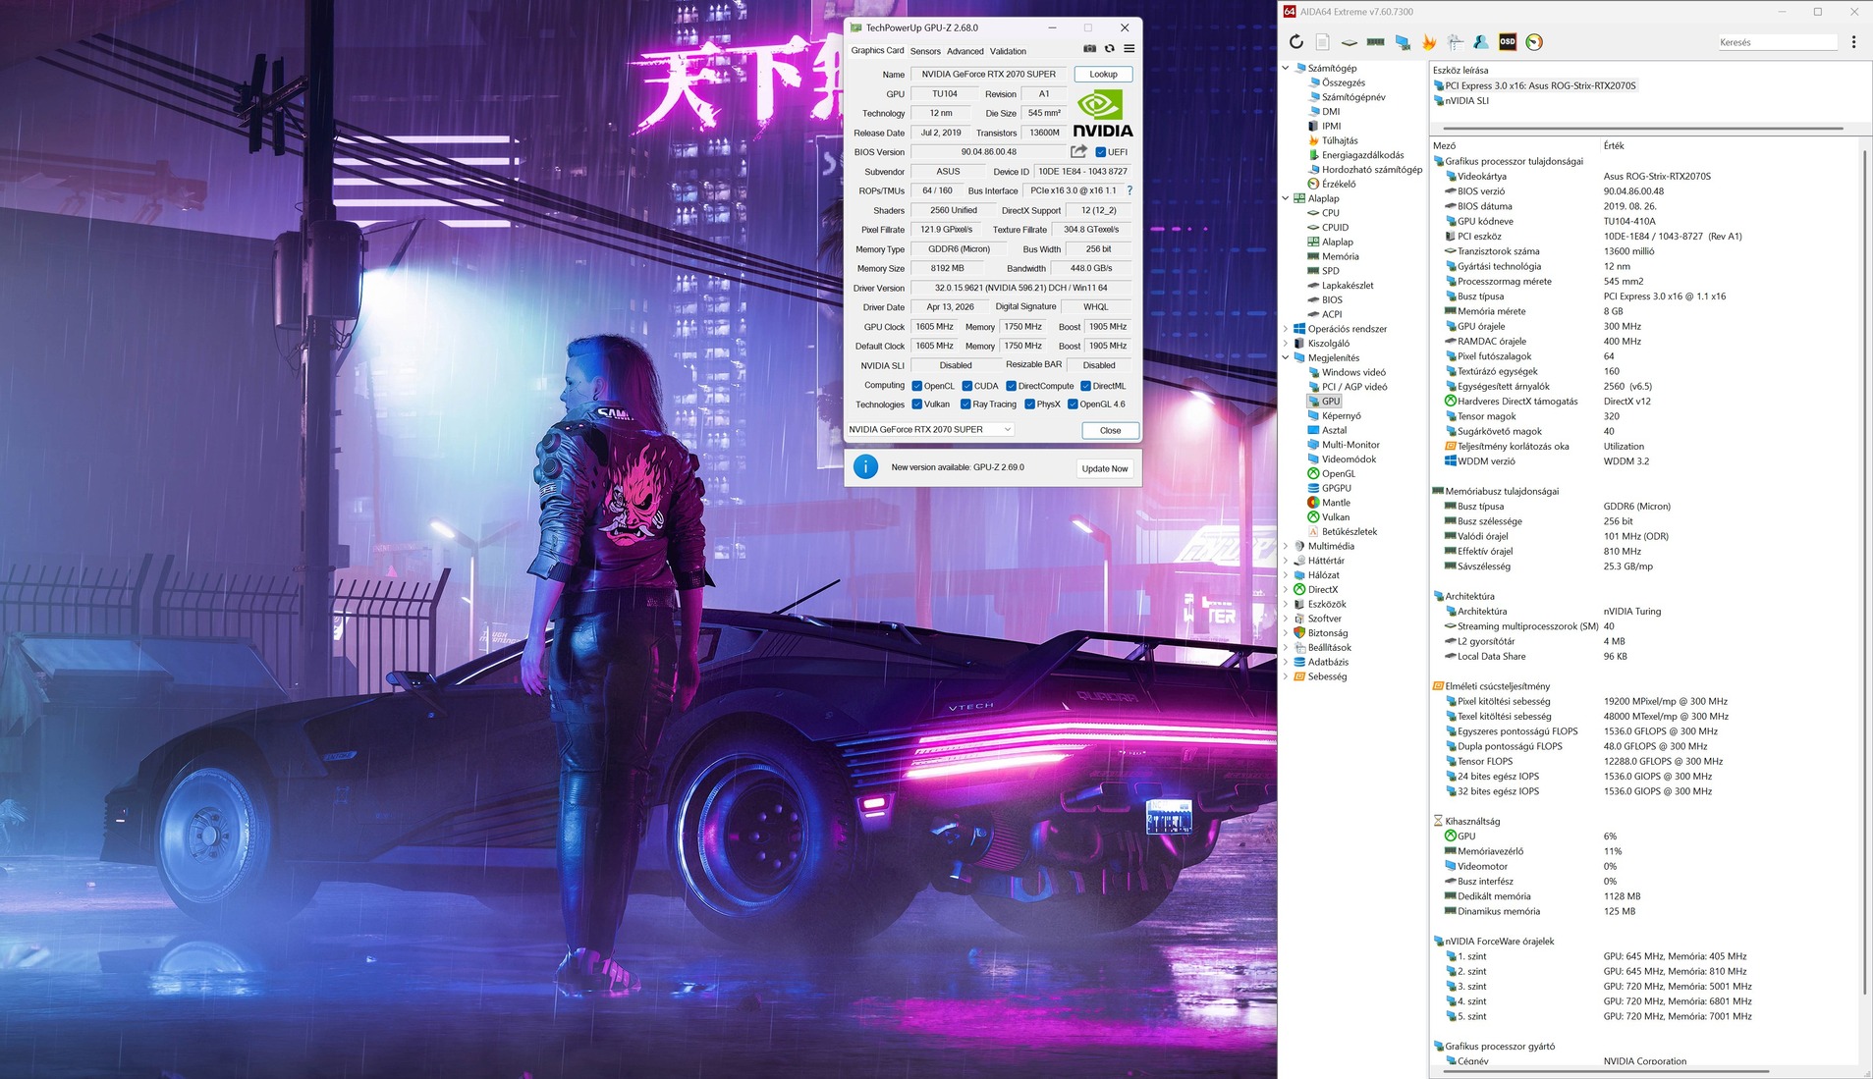
Task: Click the horizontal scrollbar under device list
Action: (1641, 128)
